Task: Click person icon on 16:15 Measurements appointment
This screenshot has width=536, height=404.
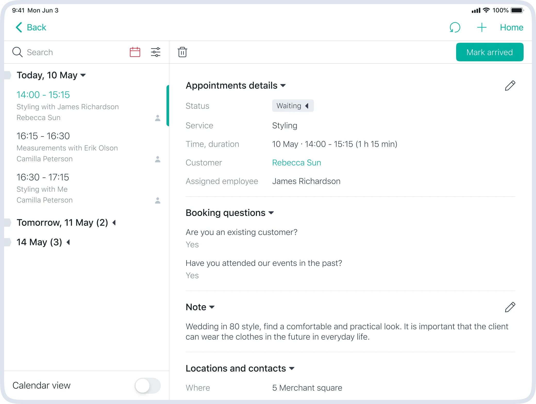Action: click(x=158, y=159)
